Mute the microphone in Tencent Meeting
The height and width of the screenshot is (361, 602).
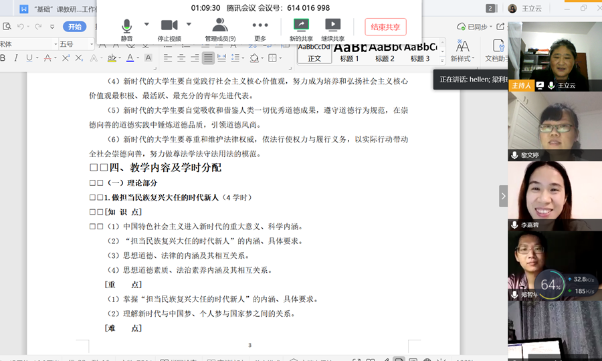[x=126, y=27]
